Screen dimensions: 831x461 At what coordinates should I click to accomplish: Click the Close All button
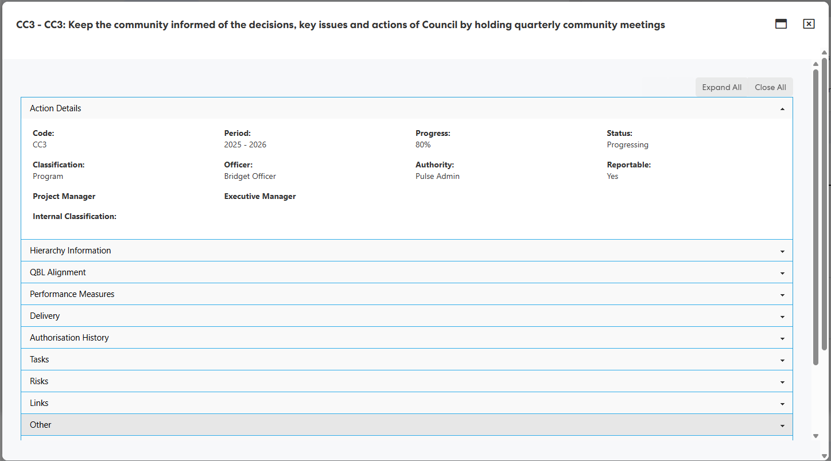[770, 87]
